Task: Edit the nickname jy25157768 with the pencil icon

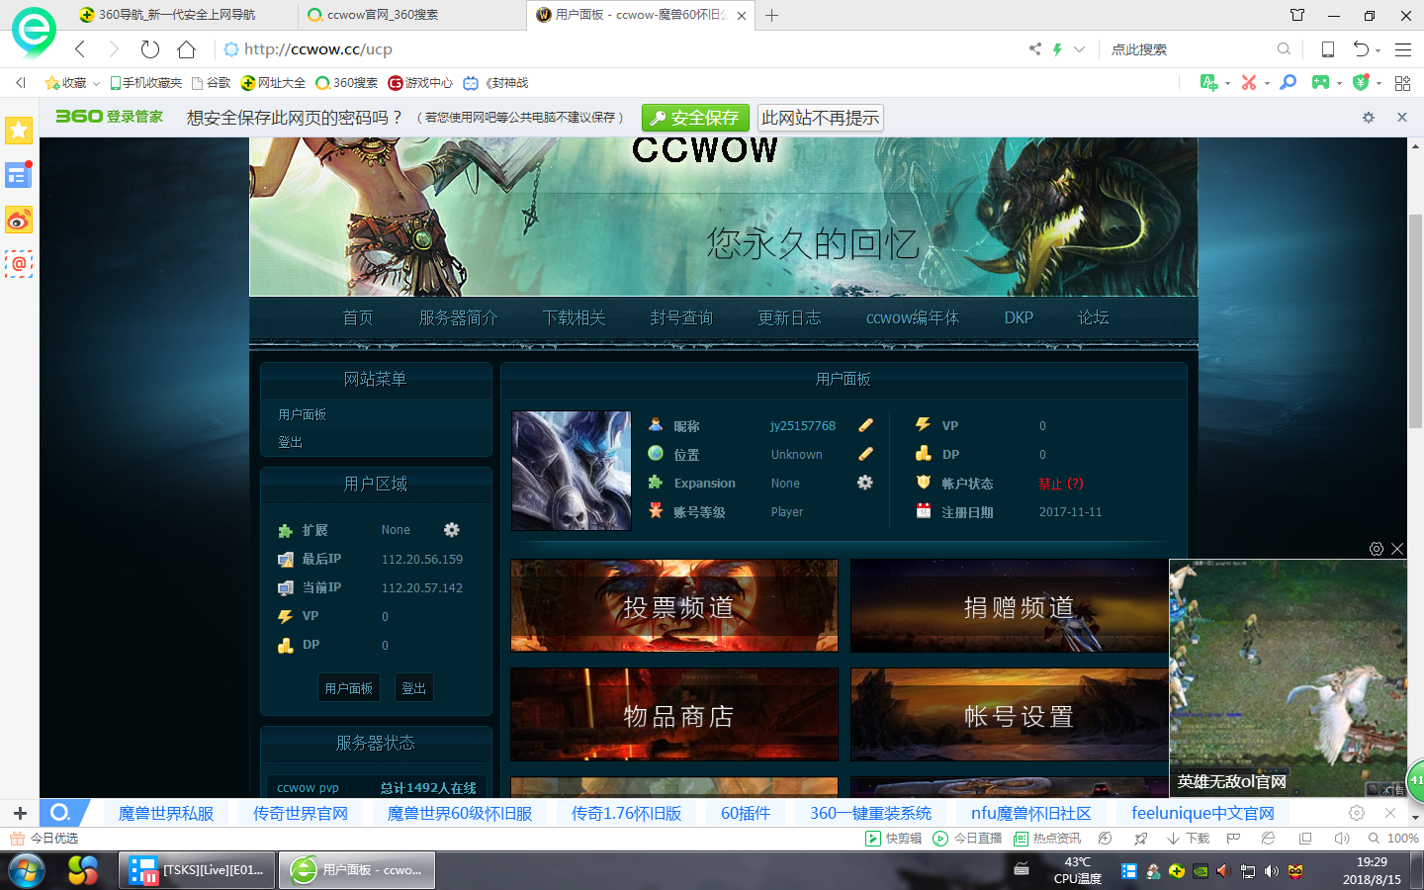Action: click(865, 425)
